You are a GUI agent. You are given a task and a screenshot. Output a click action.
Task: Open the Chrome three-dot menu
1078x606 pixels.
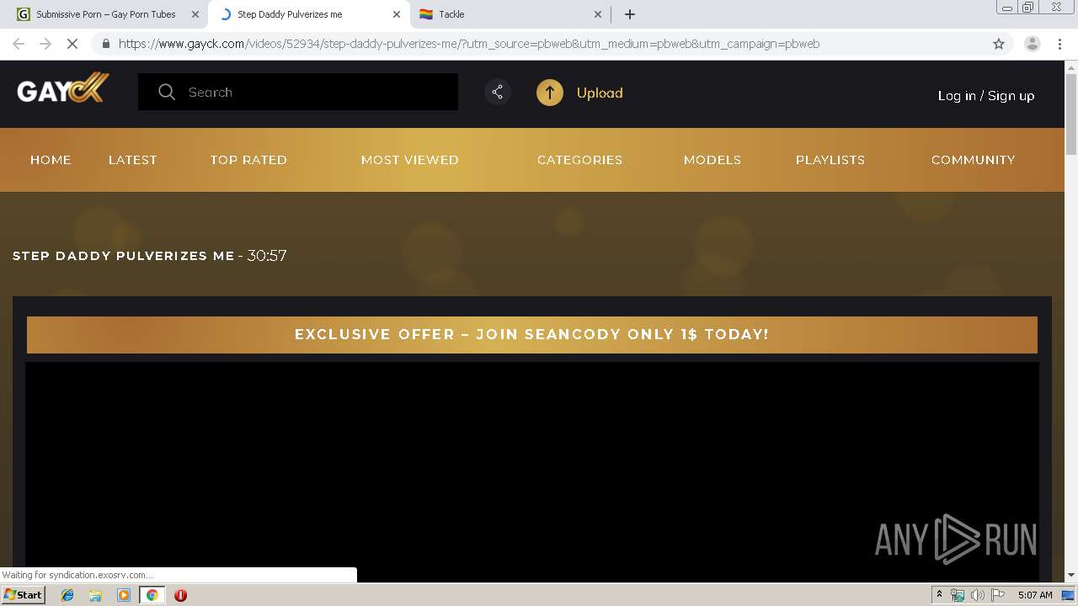pyautogui.click(x=1060, y=44)
